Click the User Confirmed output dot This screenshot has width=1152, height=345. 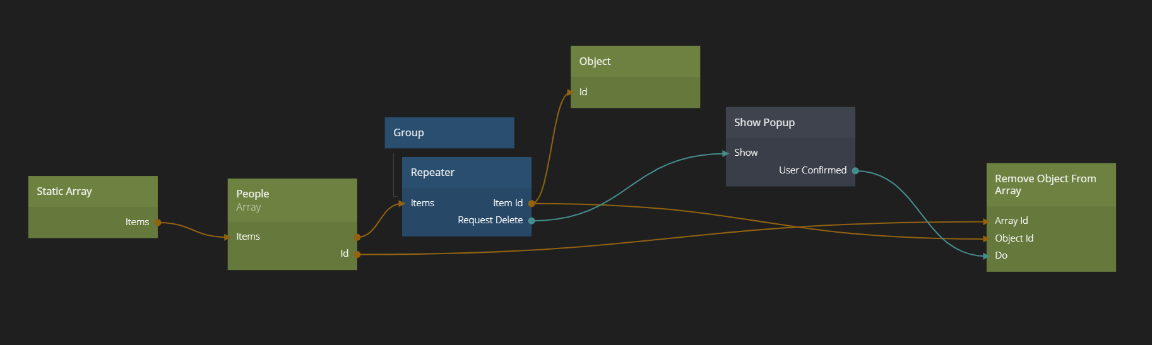coord(855,171)
